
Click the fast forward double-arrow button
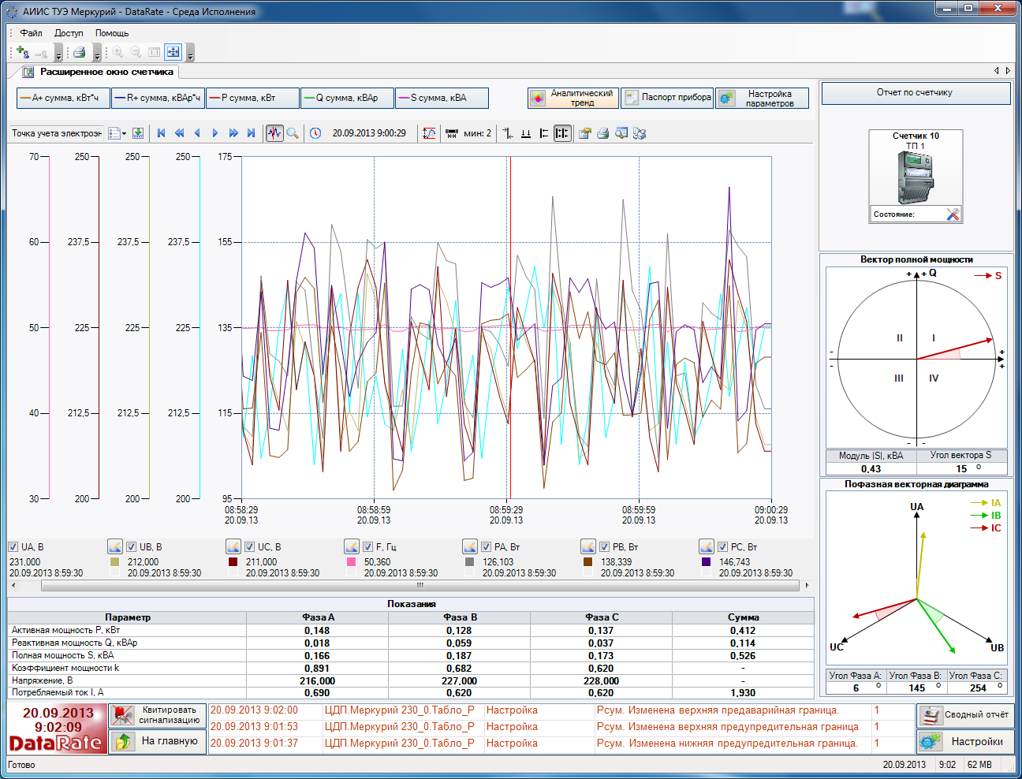pyautogui.click(x=233, y=133)
